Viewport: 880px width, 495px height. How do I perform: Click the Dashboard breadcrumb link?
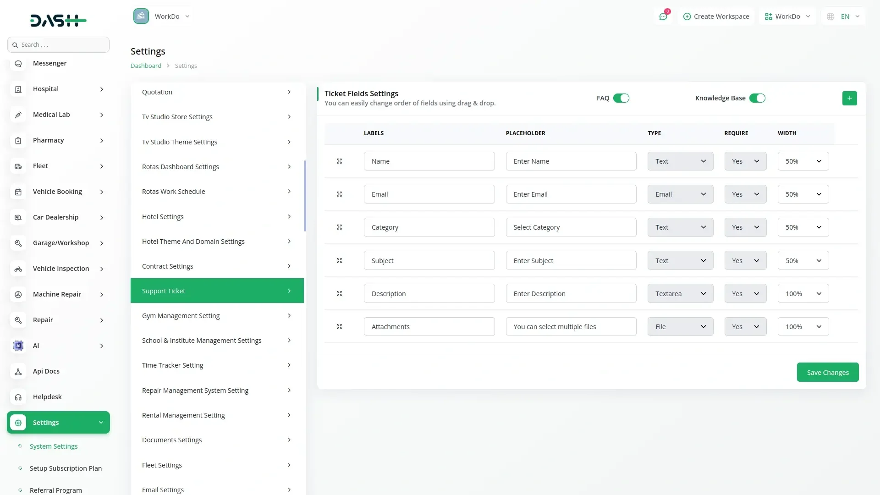click(146, 66)
